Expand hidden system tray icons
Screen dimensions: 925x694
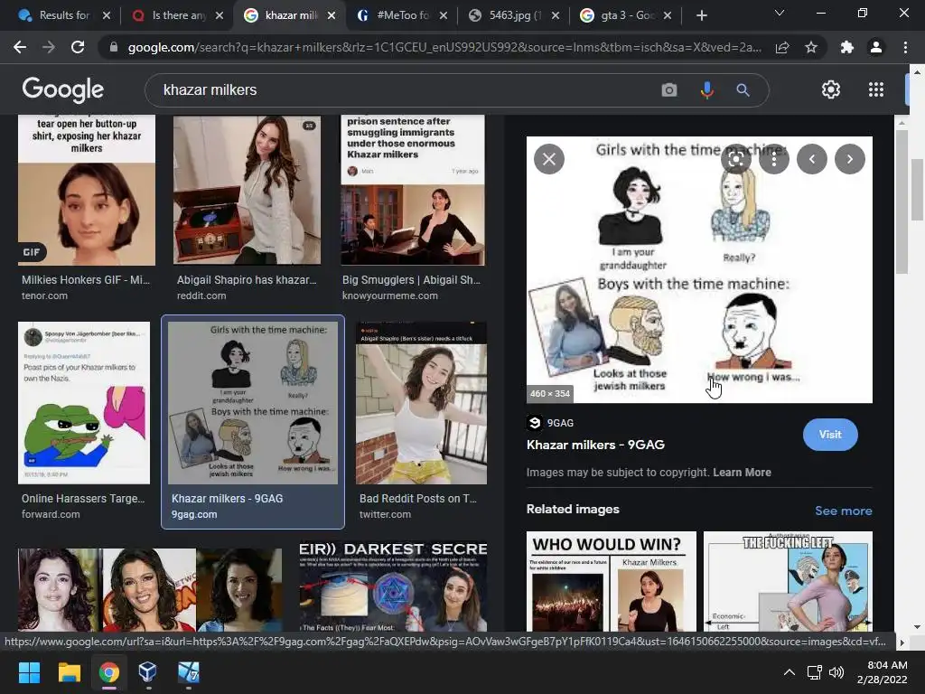tap(790, 672)
